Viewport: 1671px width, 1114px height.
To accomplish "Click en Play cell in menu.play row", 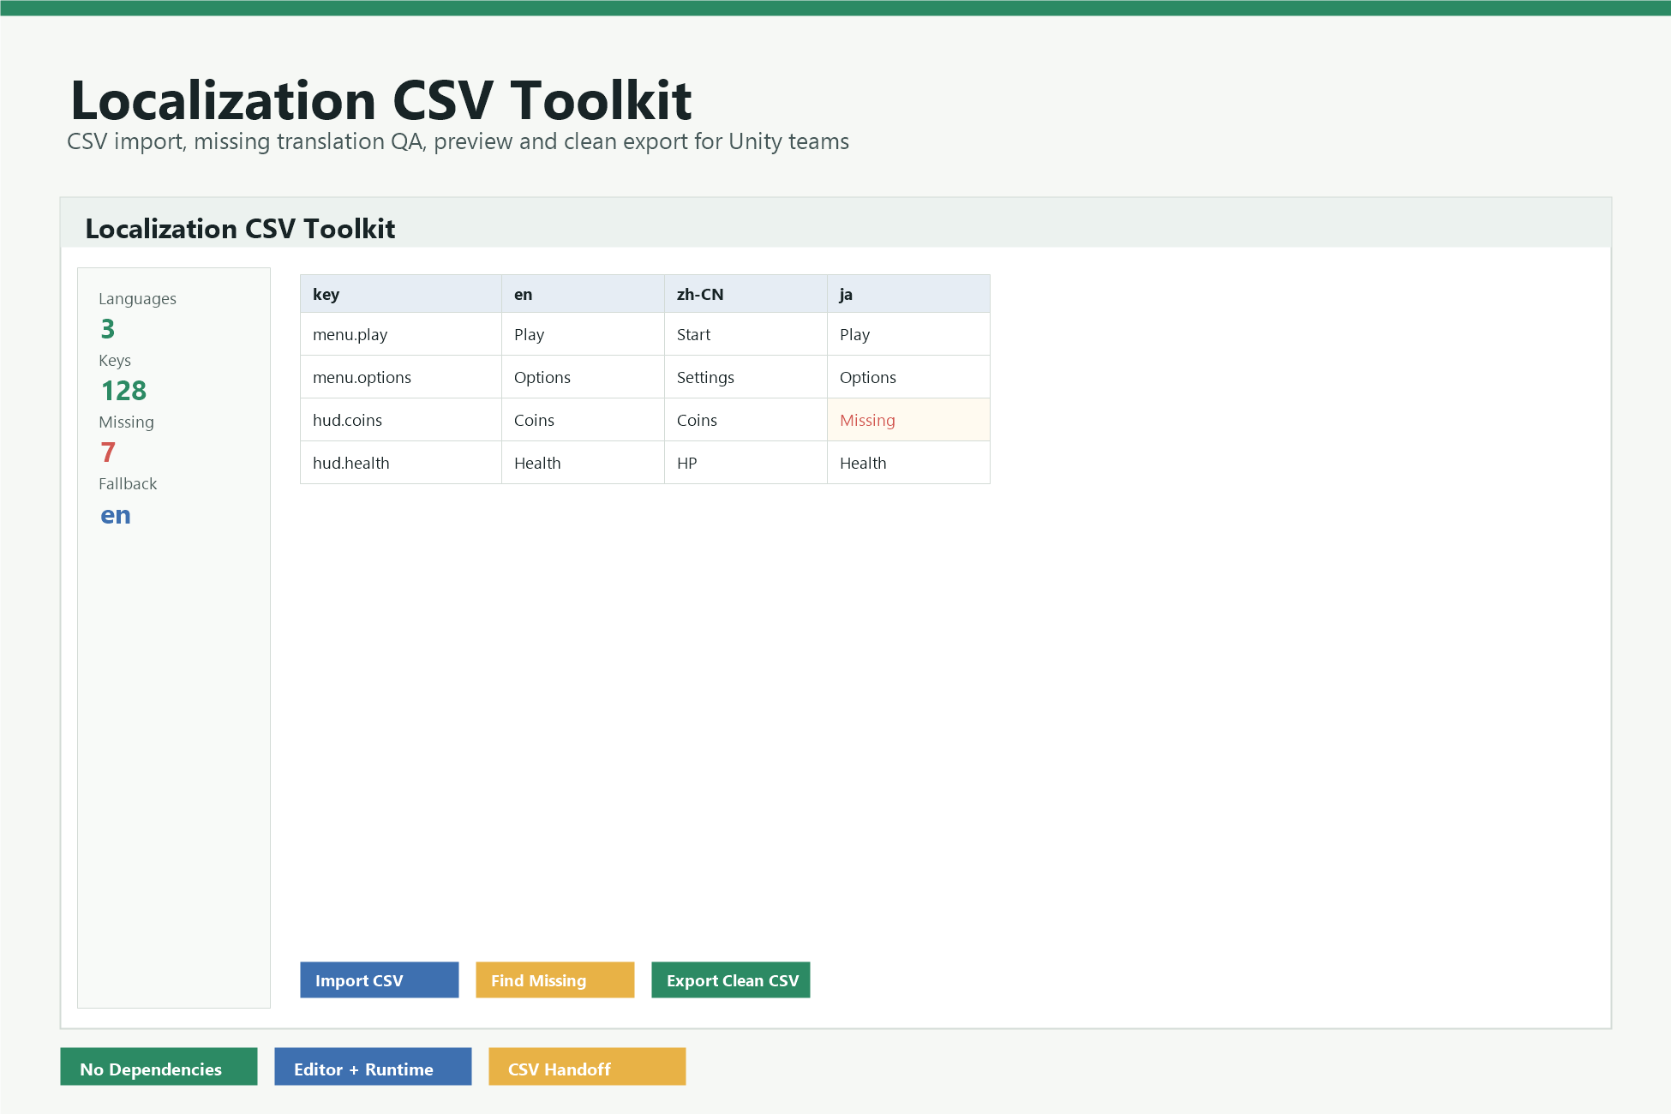I will point(583,334).
